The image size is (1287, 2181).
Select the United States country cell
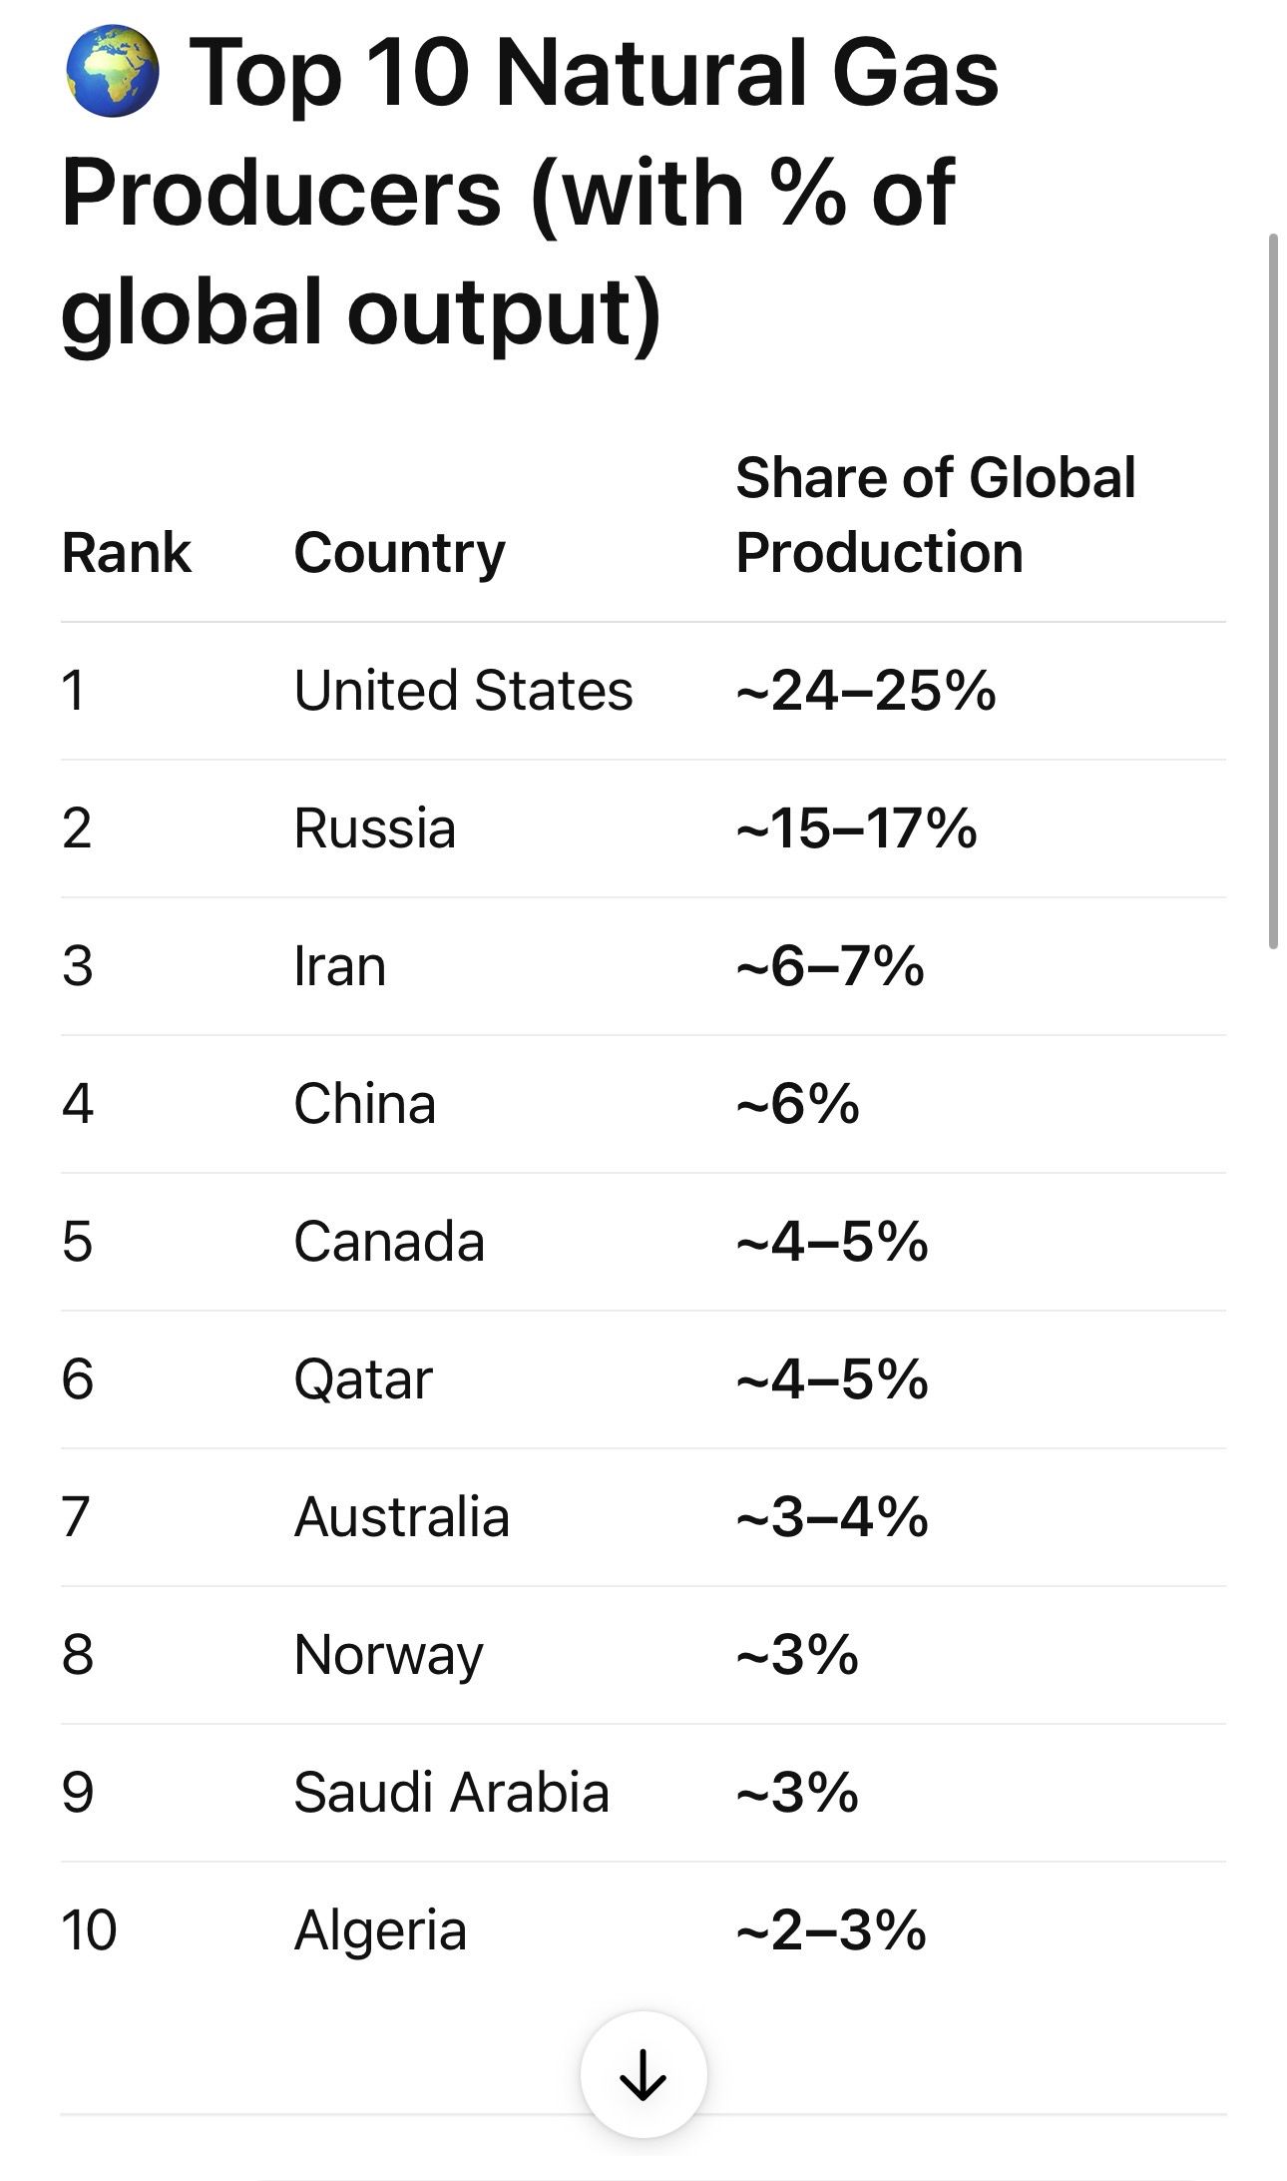(x=463, y=690)
